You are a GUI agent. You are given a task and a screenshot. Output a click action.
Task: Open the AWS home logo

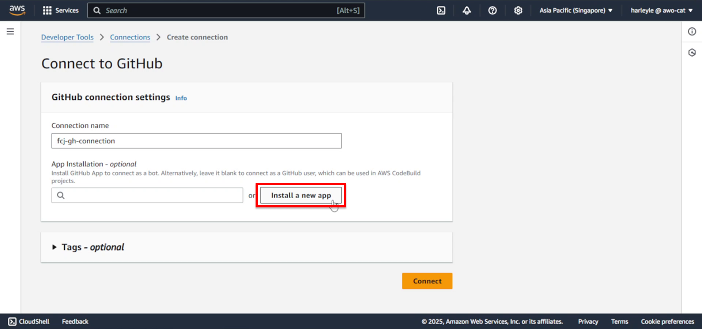click(17, 10)
